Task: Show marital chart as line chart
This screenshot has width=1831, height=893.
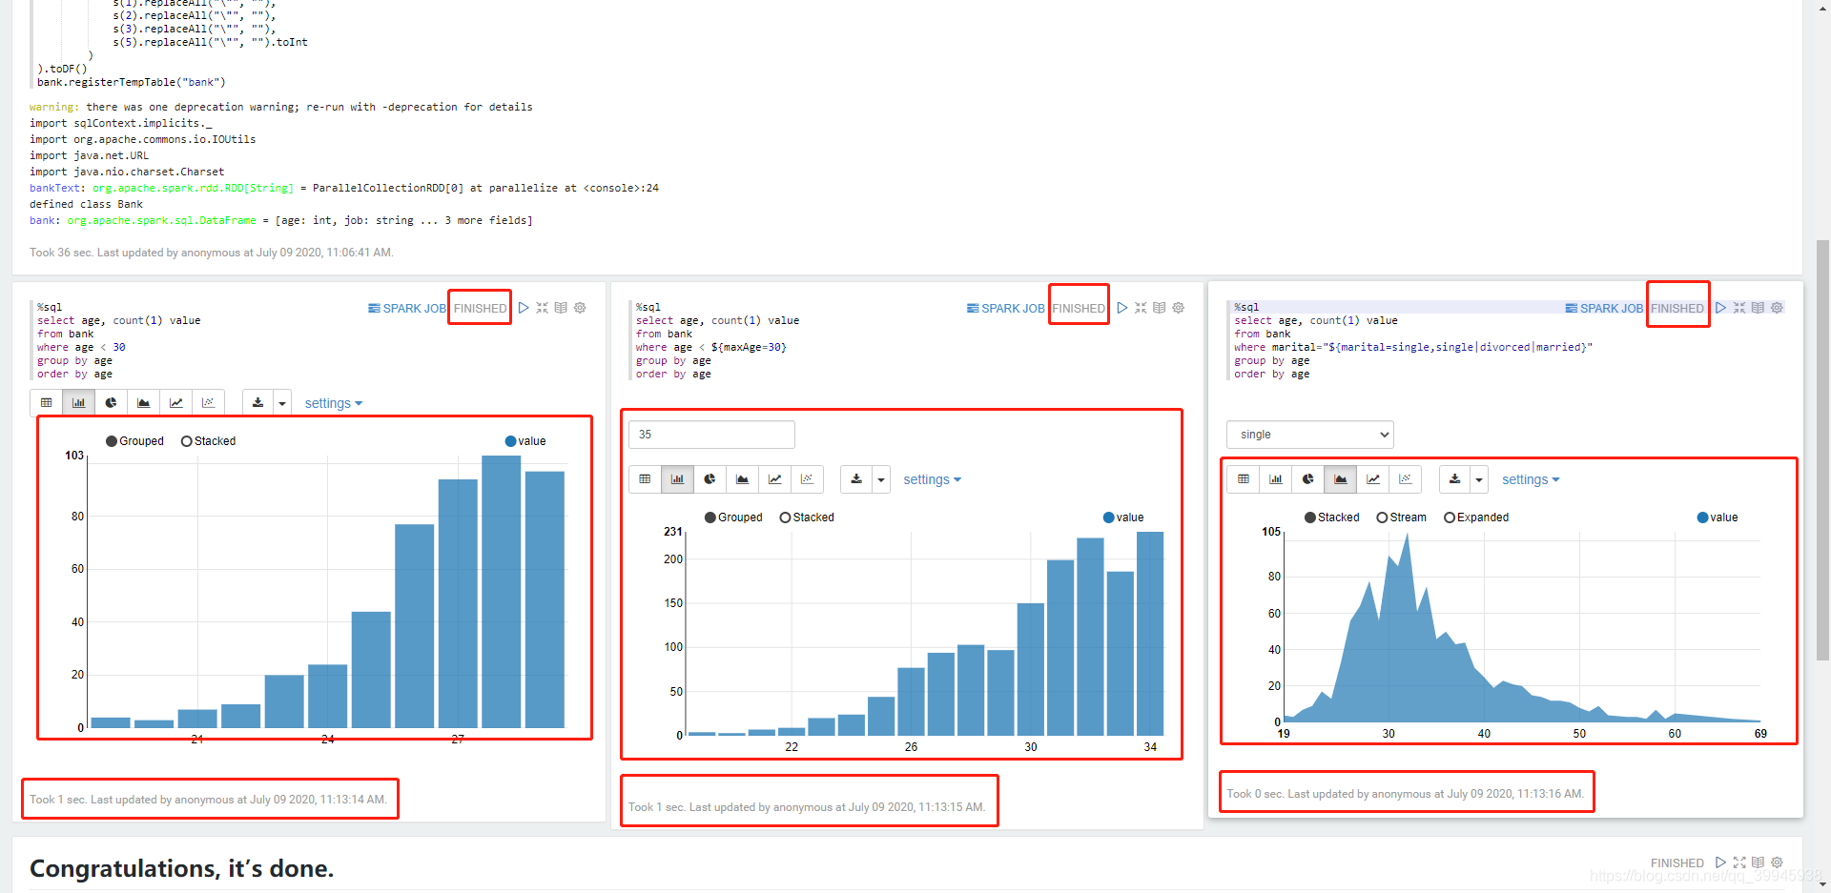Action: (x=1372, y=479)
